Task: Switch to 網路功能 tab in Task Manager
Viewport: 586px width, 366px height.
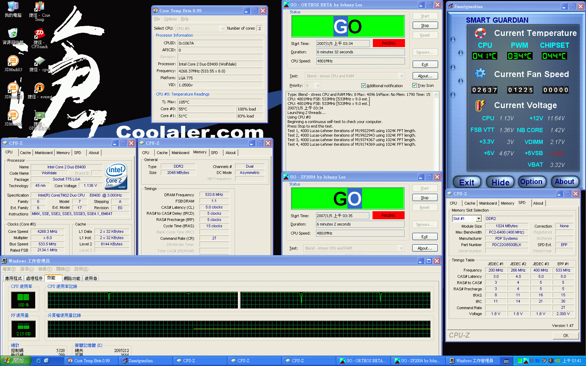Action: tap(72, 278)
